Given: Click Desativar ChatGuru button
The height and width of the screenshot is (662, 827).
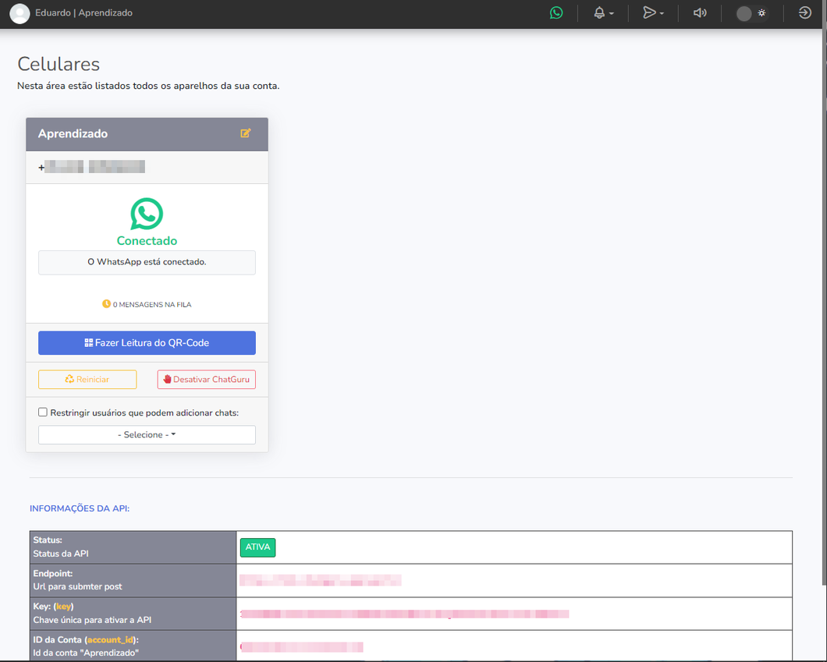Looking at the screenshot, I should 206,380.
